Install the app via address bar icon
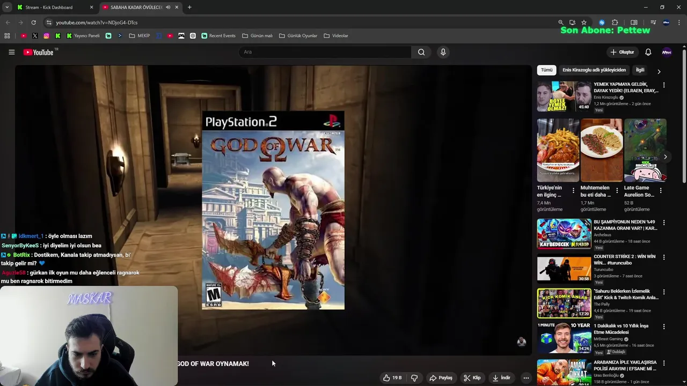Viewport: 687px width, 386px height. 572,23
